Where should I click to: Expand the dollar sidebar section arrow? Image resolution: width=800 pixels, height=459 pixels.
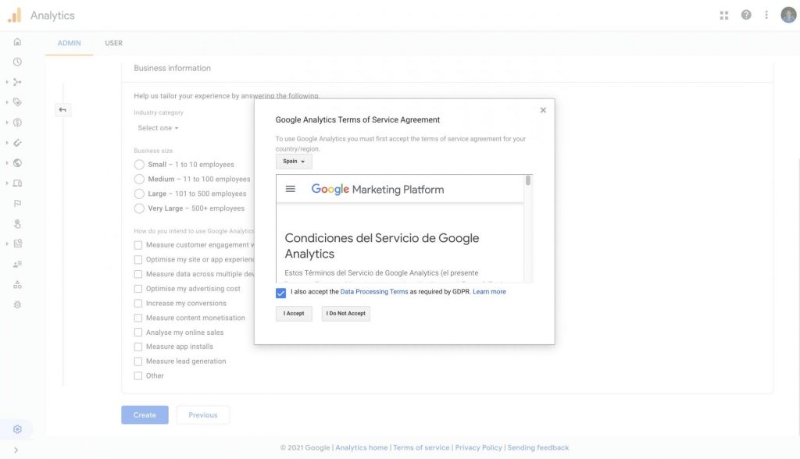pyautogui.click(x=6, y=123)
